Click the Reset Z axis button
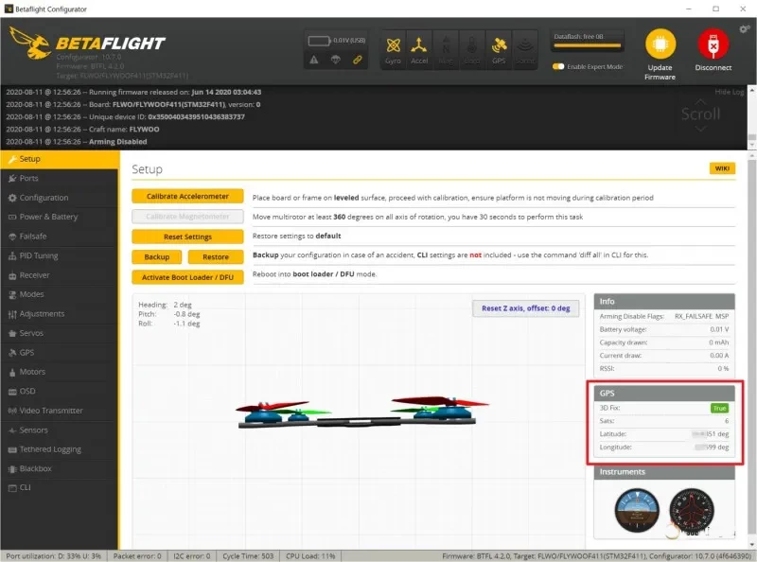The height and width of the screenshot is (562, 757). coord(526,308)
